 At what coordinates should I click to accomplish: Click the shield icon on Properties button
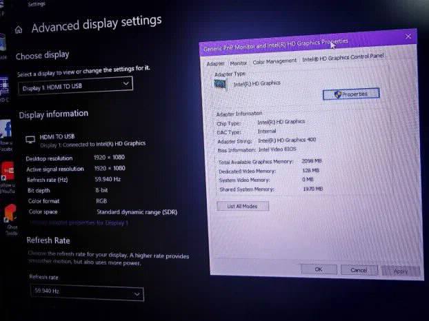(338, 94)
